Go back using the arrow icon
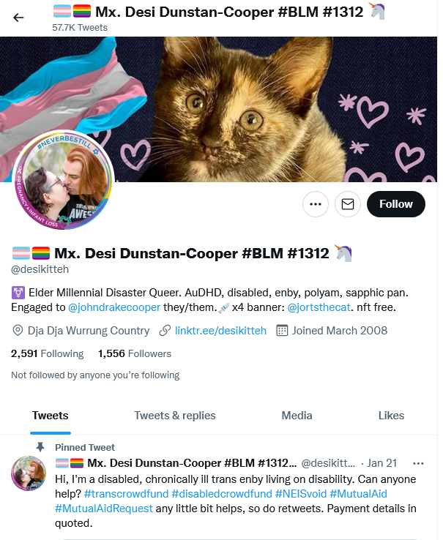 [x=18, y=18]
